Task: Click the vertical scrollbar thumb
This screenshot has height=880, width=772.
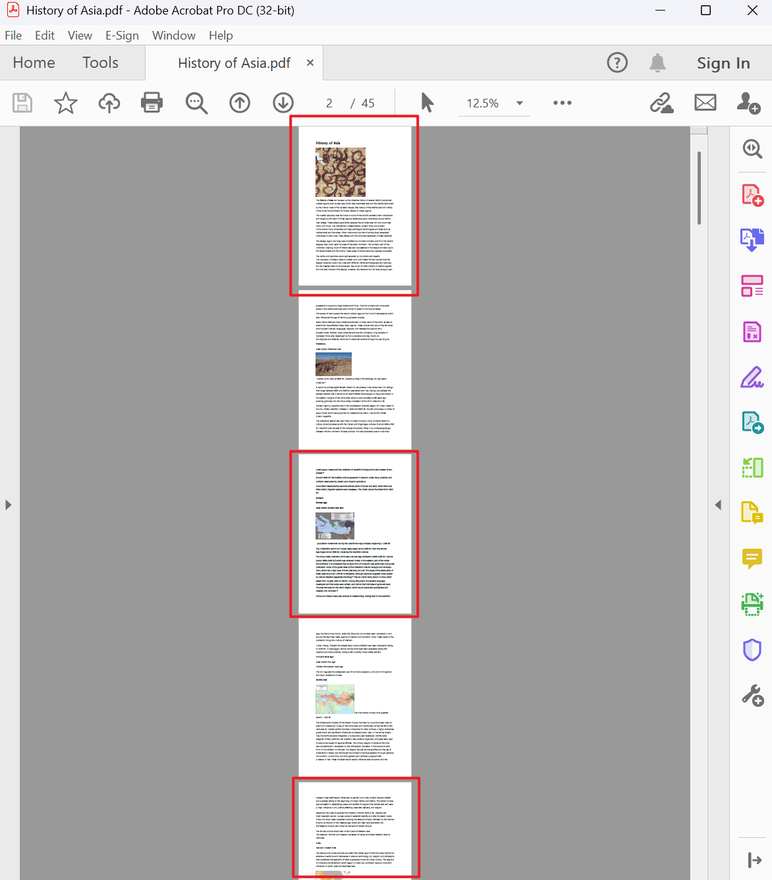Action: tap(699, 188)
